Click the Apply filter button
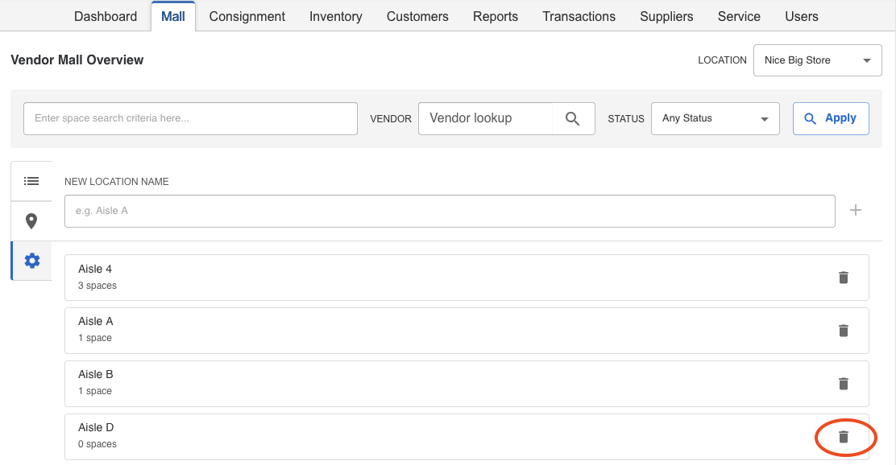The width and height of the screenshot is (896, 465). pos(831,119)
